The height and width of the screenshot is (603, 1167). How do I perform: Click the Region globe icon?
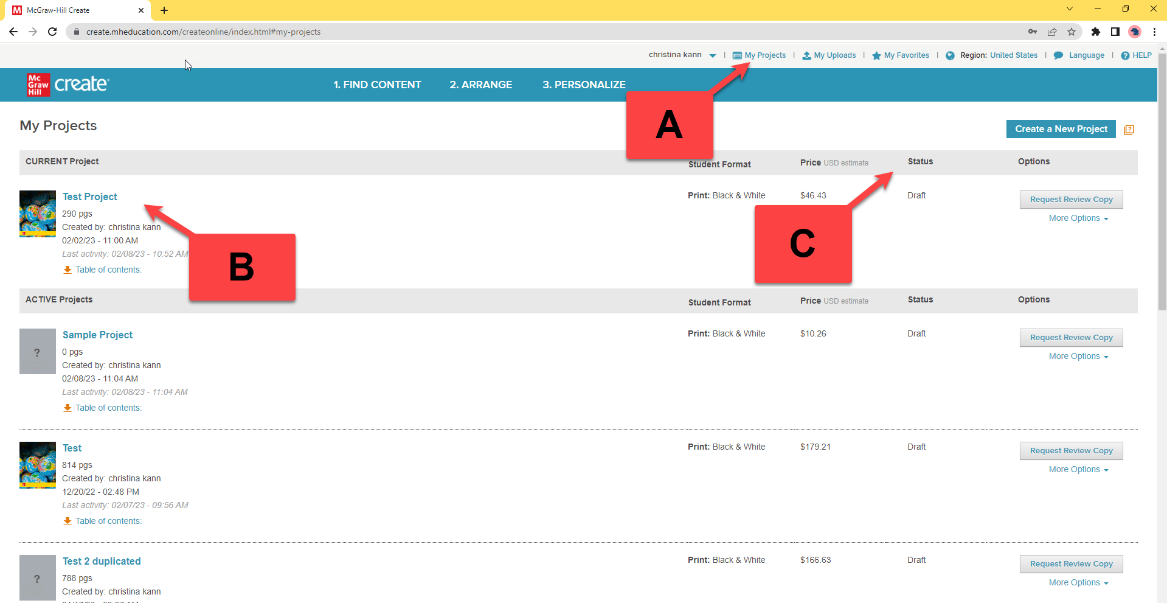tap(950, 55)
